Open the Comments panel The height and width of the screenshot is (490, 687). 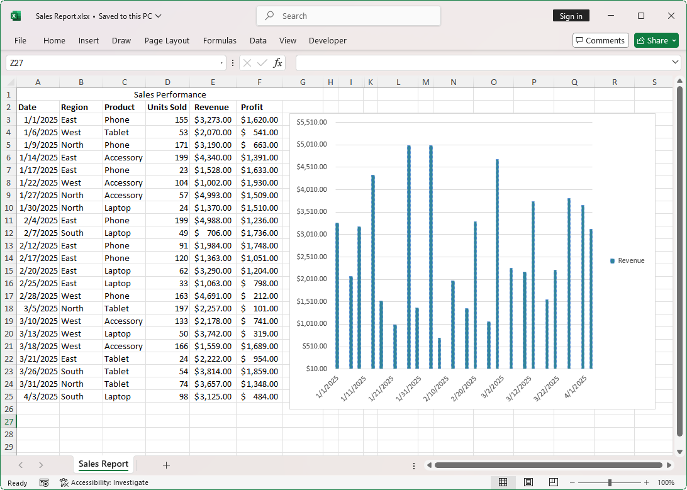600,40
